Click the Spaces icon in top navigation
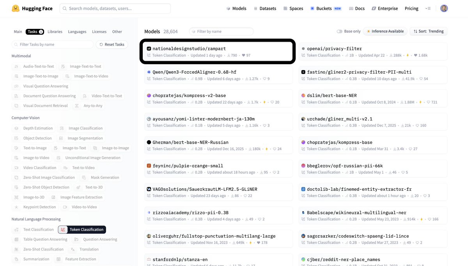Viewport: 468px width, 266px height. 285,8
